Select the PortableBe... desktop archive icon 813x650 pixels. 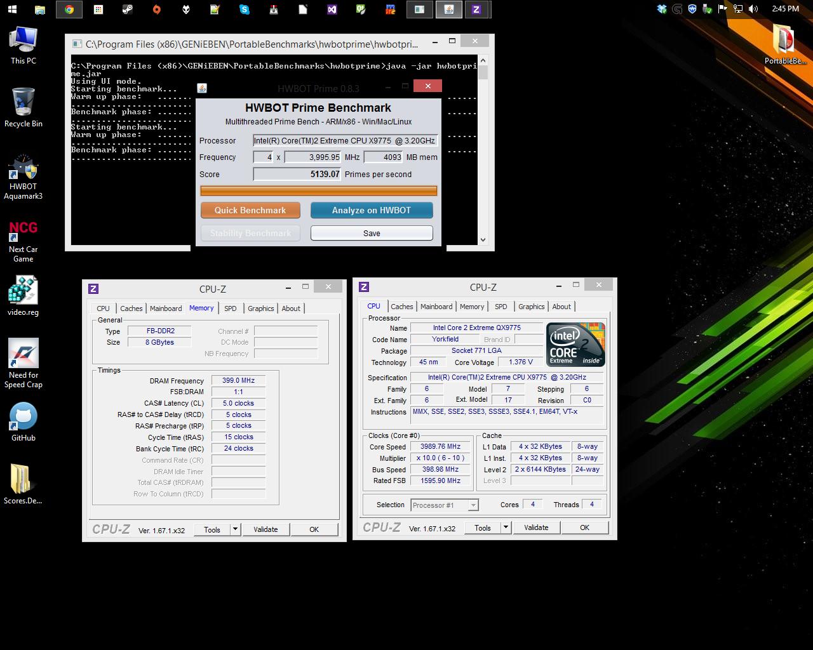point(785,44)
